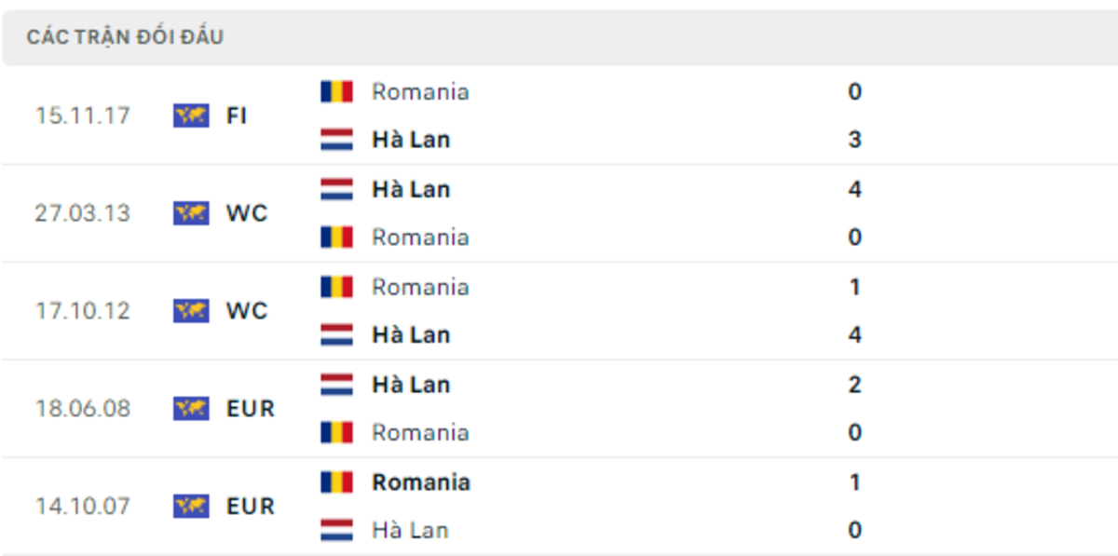The height and width of the screenshot is (556, 1118).
Task: Click Netherlands flag in the 18.06.08 match
Action: point(336,385)
